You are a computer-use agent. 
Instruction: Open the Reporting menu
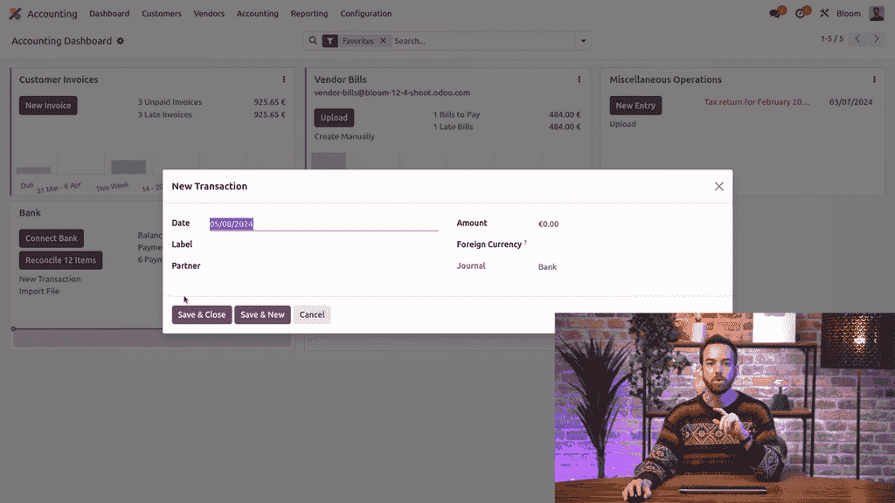tap(309, 14)
